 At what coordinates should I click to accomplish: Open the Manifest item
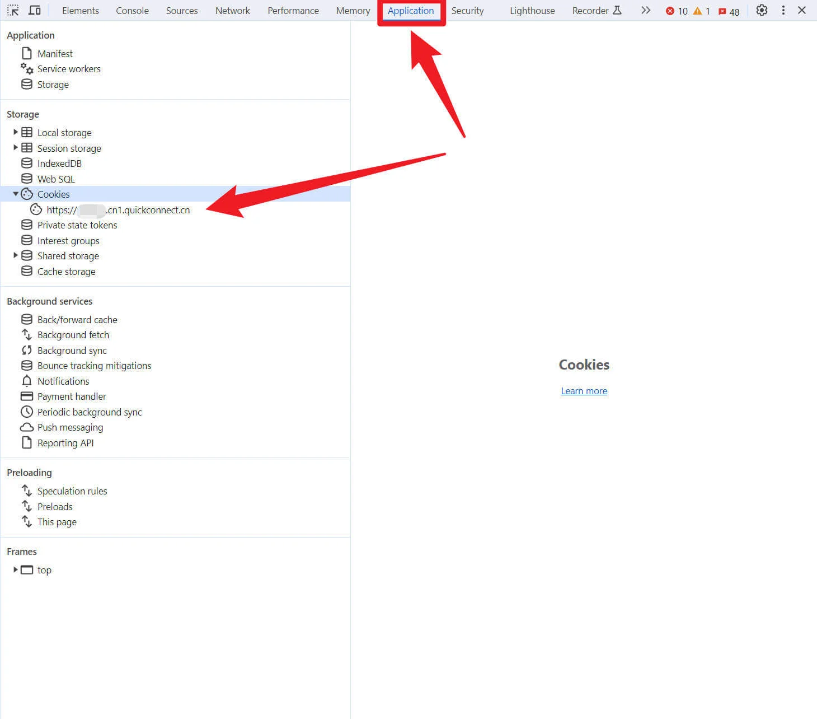tap(55, 54)
